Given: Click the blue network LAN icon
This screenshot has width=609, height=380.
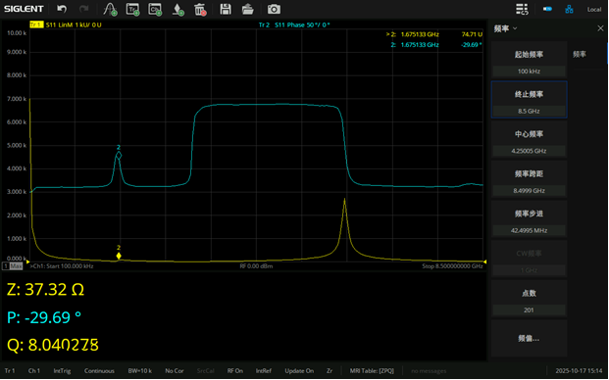Looking at the screenshot, I should (x=569, y=9).
